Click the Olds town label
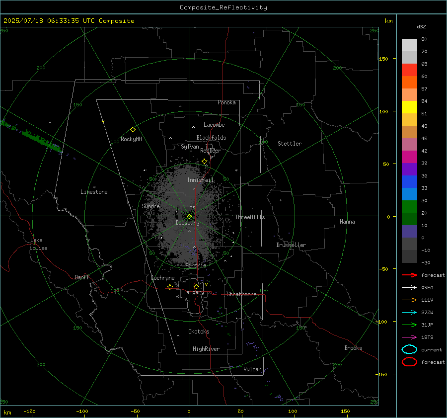This screenshot has height=418, width=447. pyautogui.click(x=189, y=207)
